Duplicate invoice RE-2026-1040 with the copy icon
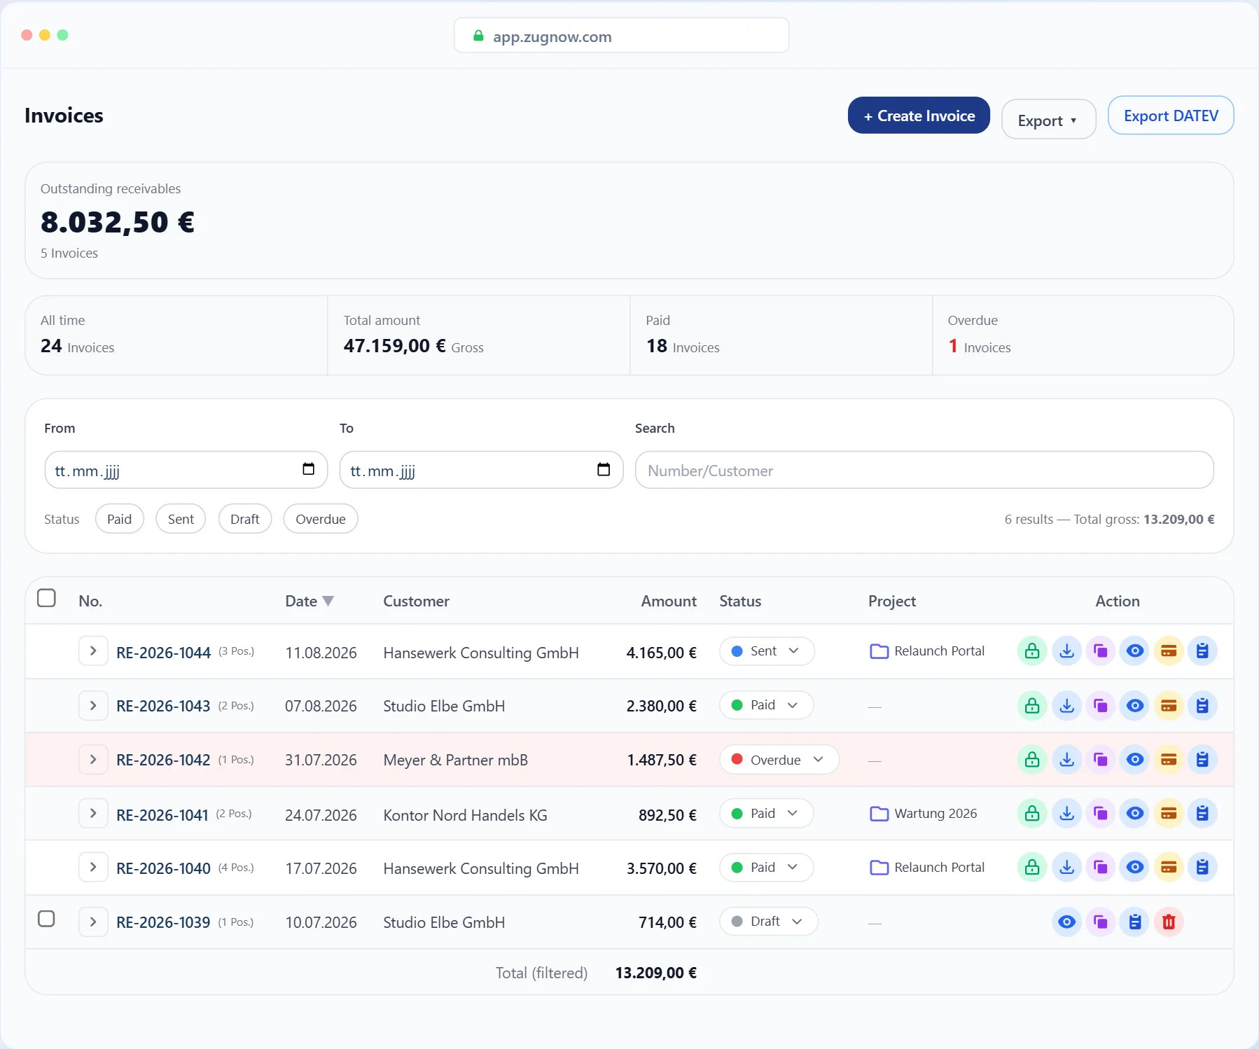Viewport: 1259px width, 1049px height. click(1101, 868)
